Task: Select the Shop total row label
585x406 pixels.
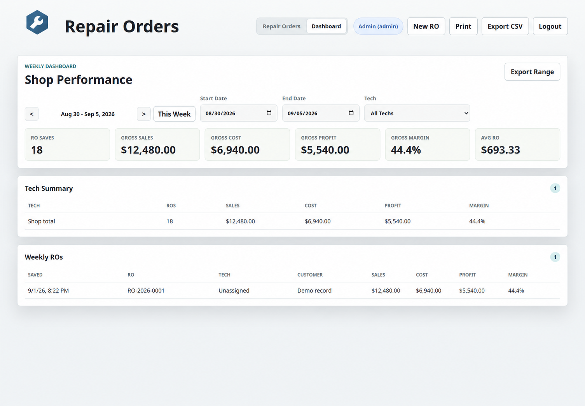Action: point(42,221)
